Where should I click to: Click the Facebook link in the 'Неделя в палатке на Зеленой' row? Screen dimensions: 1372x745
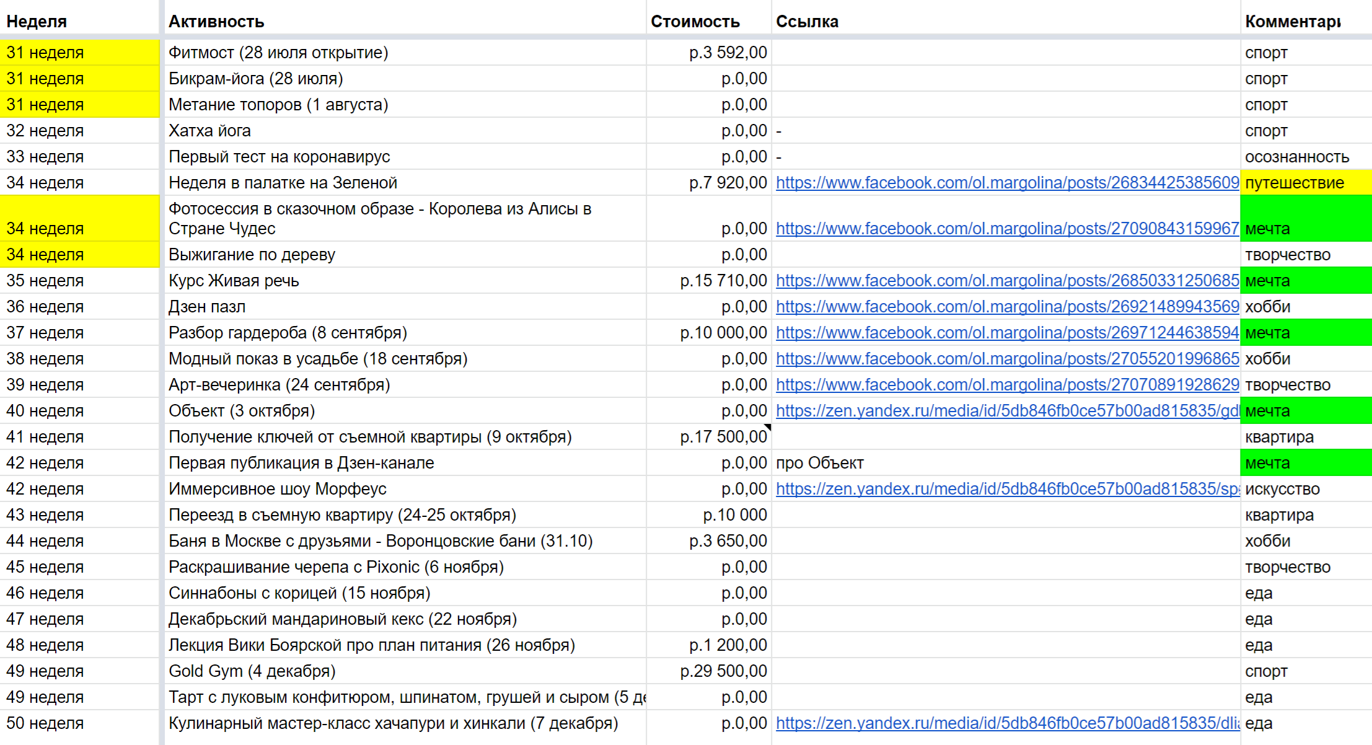tap(1007, 183)
